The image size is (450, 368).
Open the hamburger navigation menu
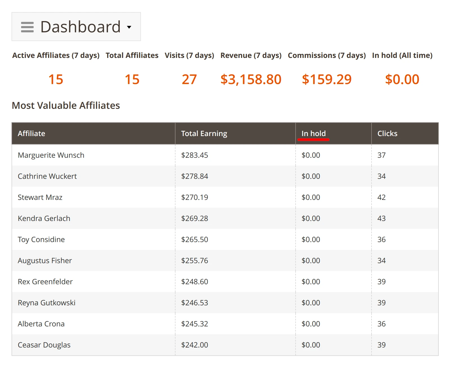pos(27,27)
